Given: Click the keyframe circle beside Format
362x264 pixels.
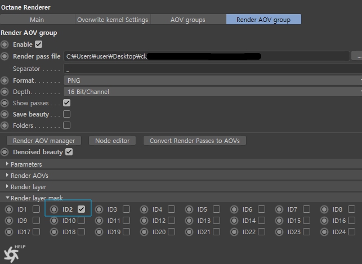Looking at the screenshot, I should pyautogui.click(x=5, y=80).
